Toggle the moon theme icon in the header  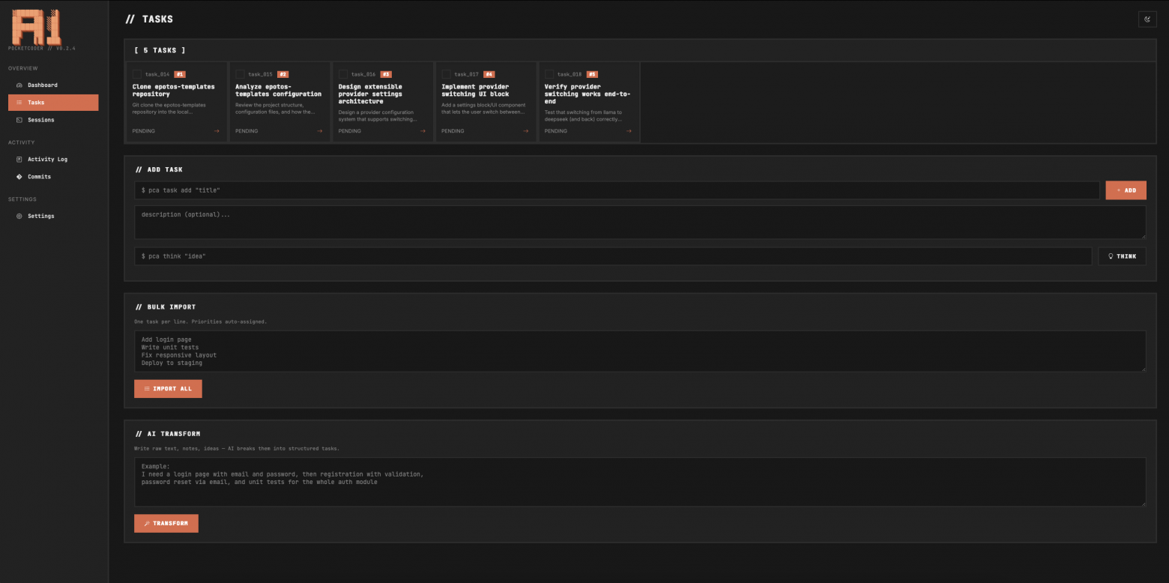click(x=1147, y=19)
